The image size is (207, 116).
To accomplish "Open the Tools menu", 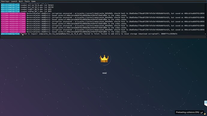I will [x=27, y=1].
